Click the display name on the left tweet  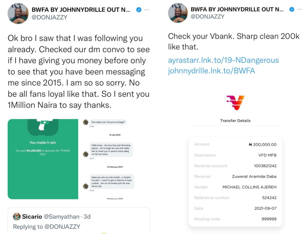click(80, 9)
